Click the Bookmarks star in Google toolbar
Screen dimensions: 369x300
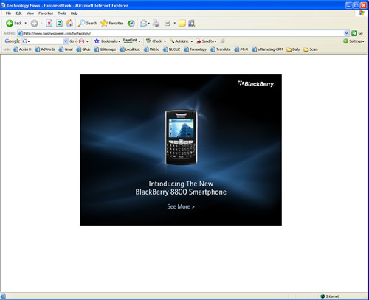tap(108, 41)
